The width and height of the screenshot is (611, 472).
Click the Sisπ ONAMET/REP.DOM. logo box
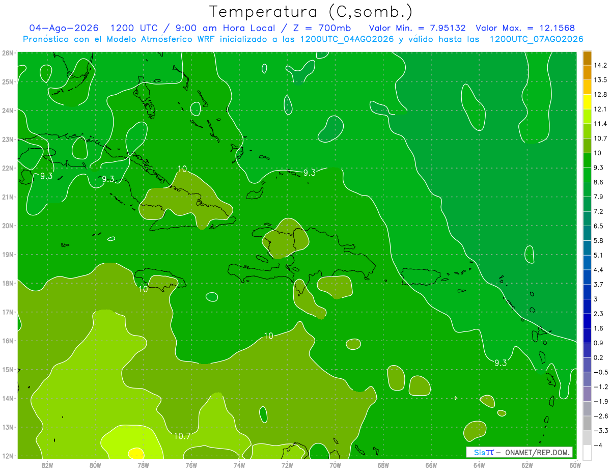point(519,452)
